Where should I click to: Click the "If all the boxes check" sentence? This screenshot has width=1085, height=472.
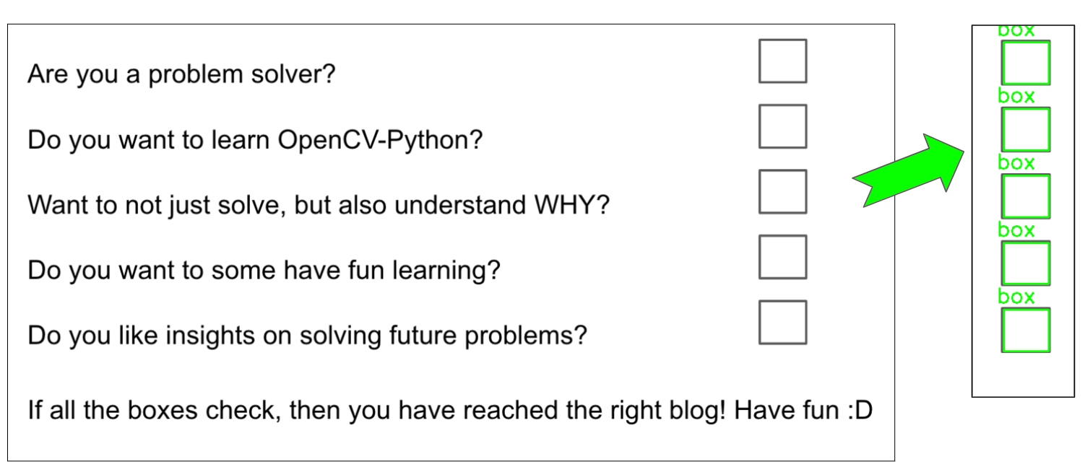[x=449, y=411]
